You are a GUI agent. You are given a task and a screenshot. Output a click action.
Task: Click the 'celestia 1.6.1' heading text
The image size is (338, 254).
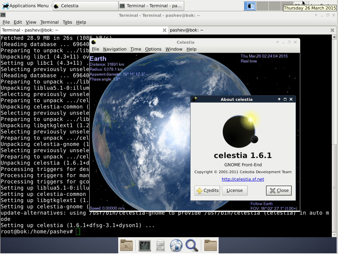click(243, 155)
